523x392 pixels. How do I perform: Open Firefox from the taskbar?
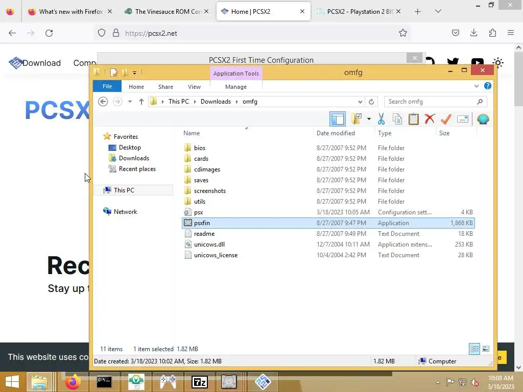73,382
